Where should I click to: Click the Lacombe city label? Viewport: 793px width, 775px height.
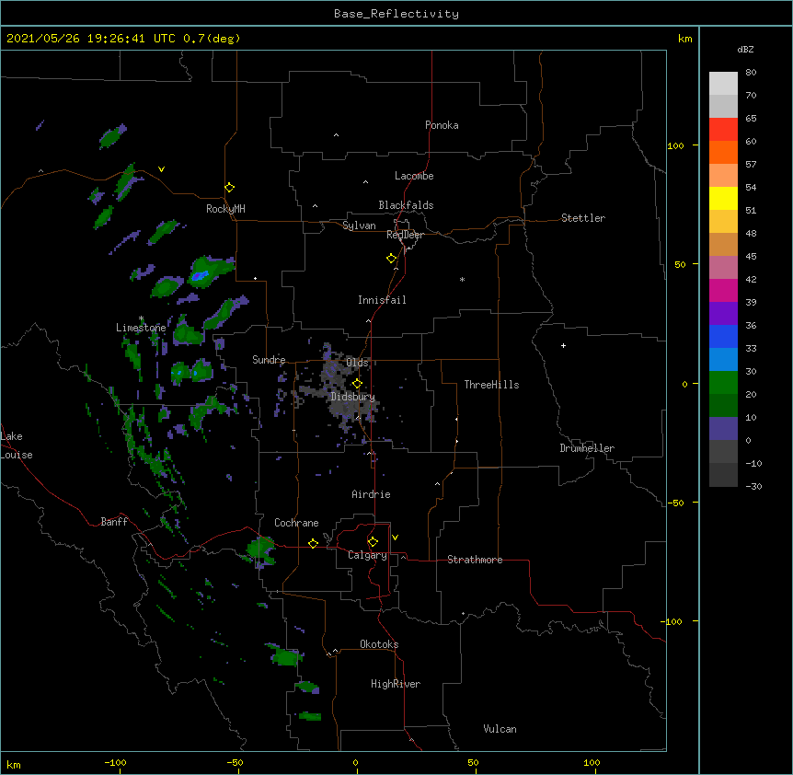414,176
